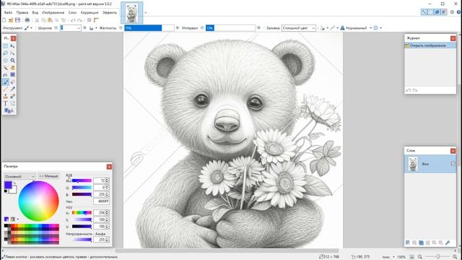Open the Изображение menu
This screenshot has width=462, height=260.
[53, 13]
